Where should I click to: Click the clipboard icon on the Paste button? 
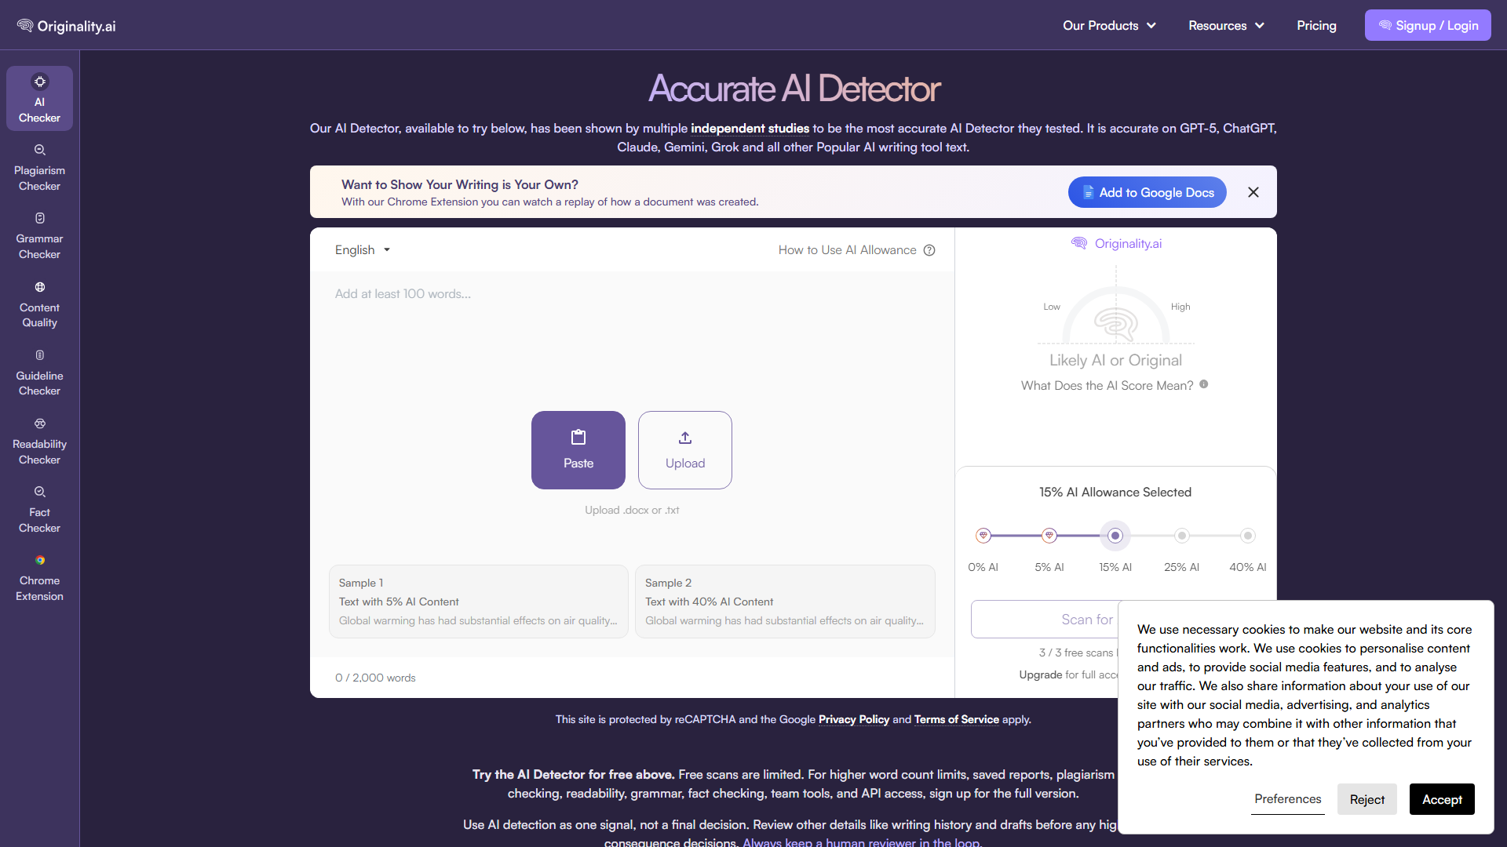point(578,437)
